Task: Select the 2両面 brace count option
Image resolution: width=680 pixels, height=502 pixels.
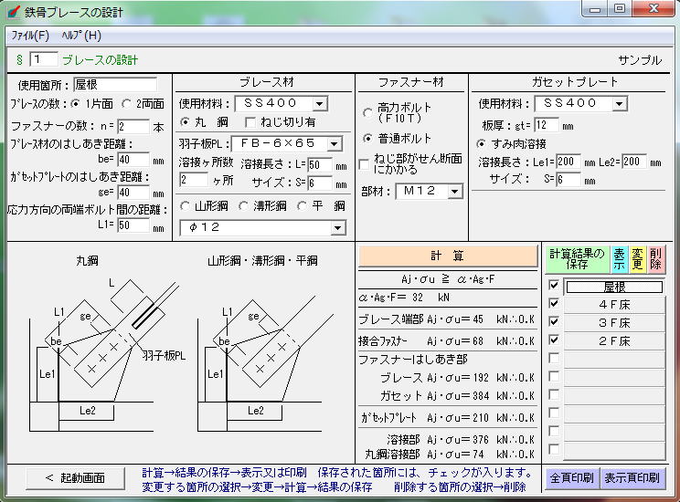Action: (127, 103)
